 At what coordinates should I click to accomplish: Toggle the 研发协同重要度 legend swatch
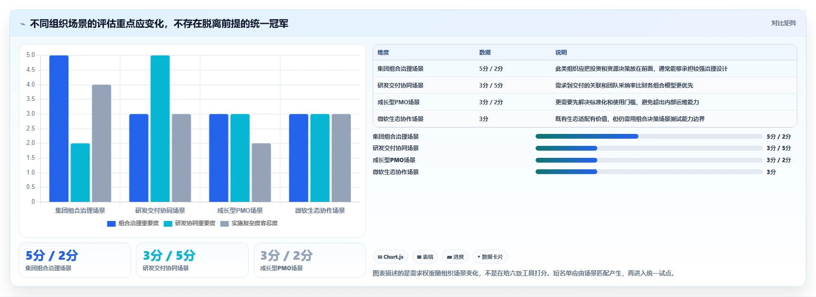pyautogui.click(x=168, y=224)
